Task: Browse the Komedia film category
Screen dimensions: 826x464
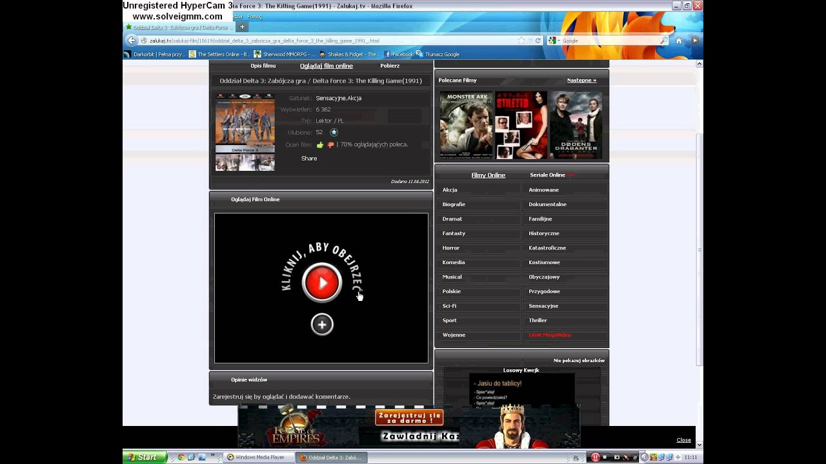Action: point(454,262)
